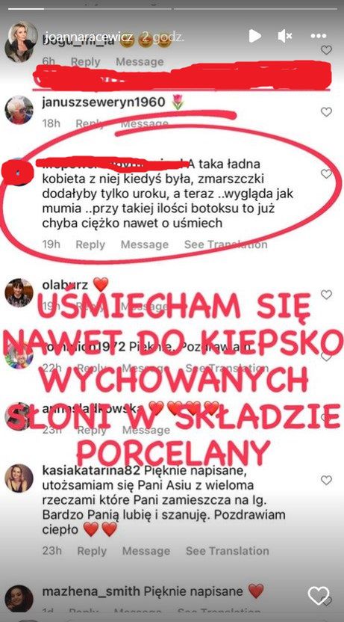Open the joannaracewicz username link
Viewport: 344px width, 622px height.
(x=87, y=37)
